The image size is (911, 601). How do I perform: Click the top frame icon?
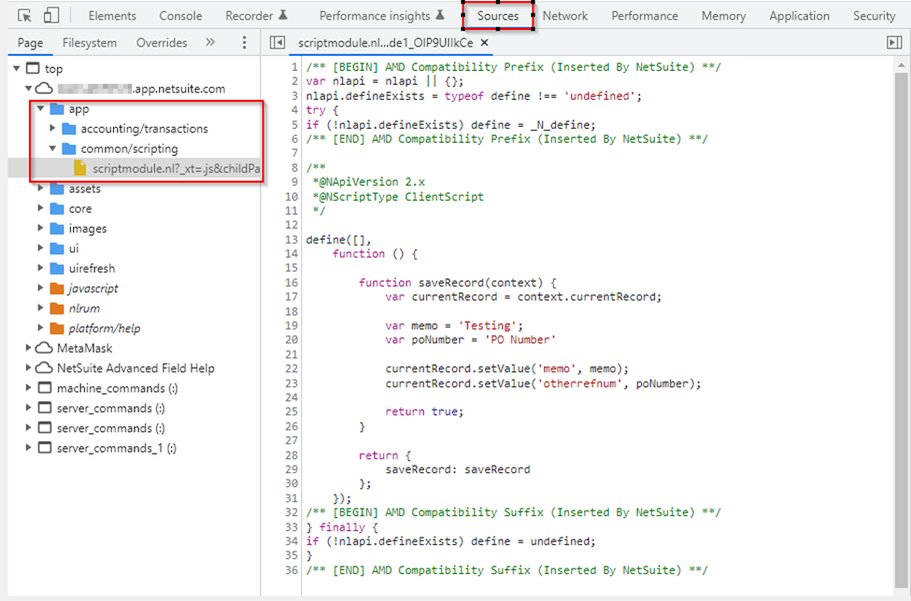(x=33, y=68)
